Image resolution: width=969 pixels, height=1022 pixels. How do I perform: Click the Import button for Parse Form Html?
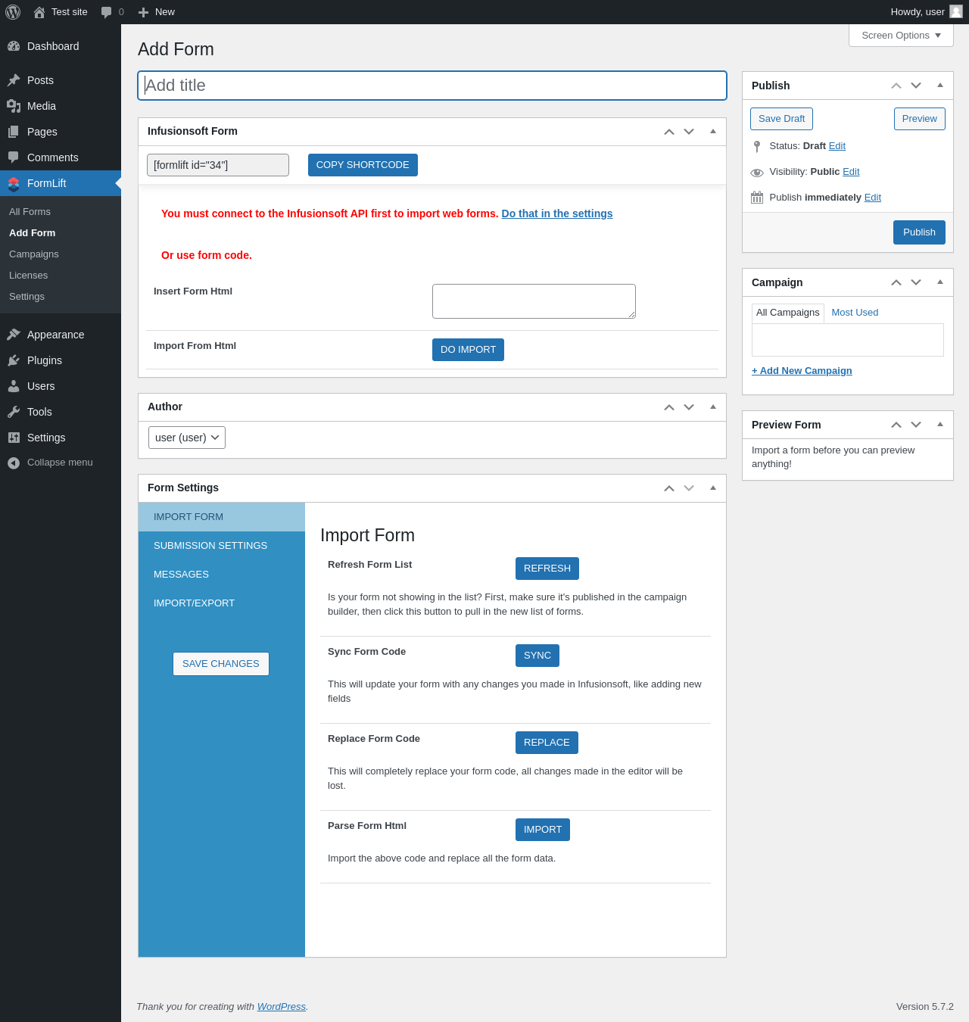[543, 830]
